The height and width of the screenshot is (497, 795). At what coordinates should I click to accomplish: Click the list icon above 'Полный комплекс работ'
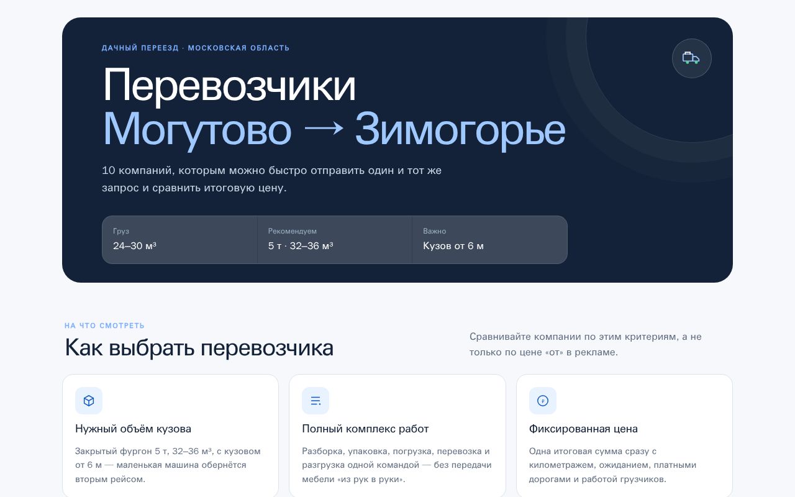click(316, 401)
